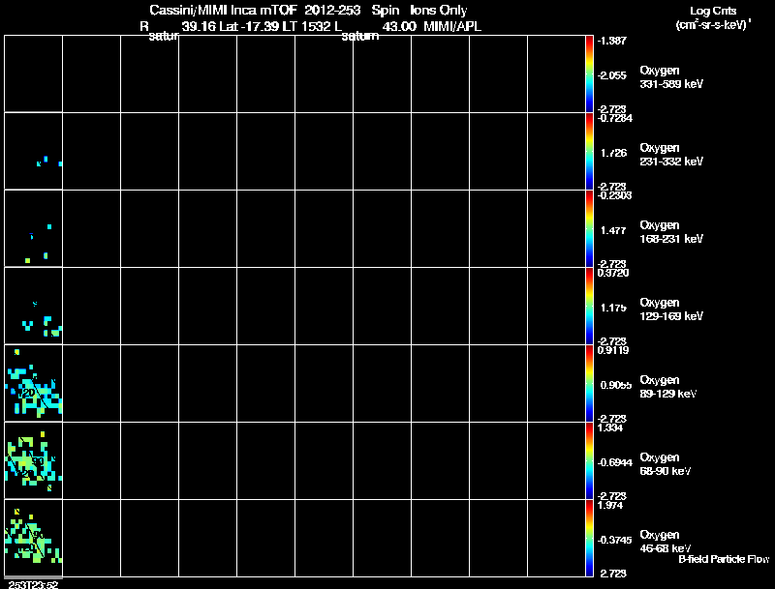775x589 pixels.
Task: Click the 1.334 colorbar value
Action: click(610, 427)
